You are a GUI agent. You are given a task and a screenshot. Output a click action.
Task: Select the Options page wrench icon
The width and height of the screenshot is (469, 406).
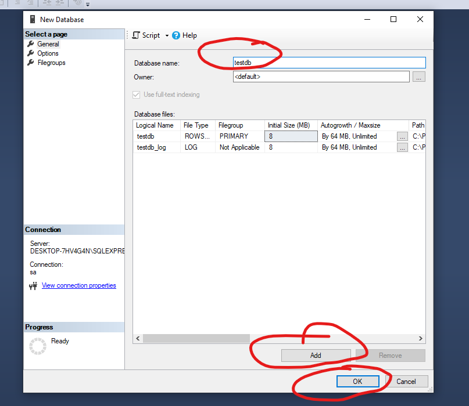click(x=31, y=53)
